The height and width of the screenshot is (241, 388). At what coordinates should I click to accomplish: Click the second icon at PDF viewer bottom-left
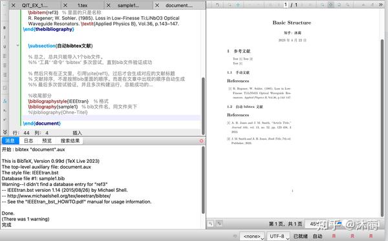pos(219,224)
